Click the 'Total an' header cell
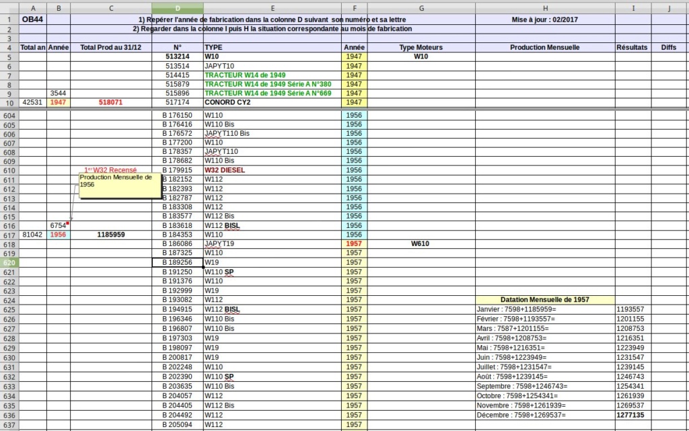 33,47
